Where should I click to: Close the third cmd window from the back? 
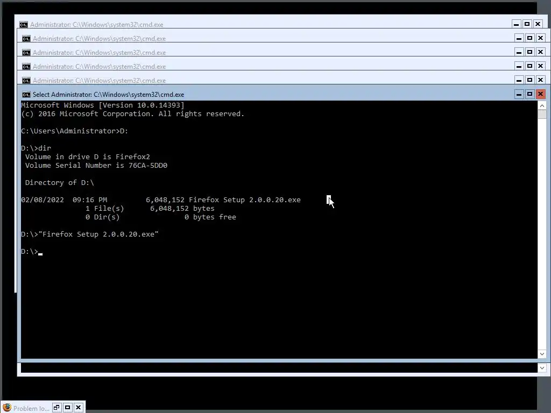tap(540, 52)
